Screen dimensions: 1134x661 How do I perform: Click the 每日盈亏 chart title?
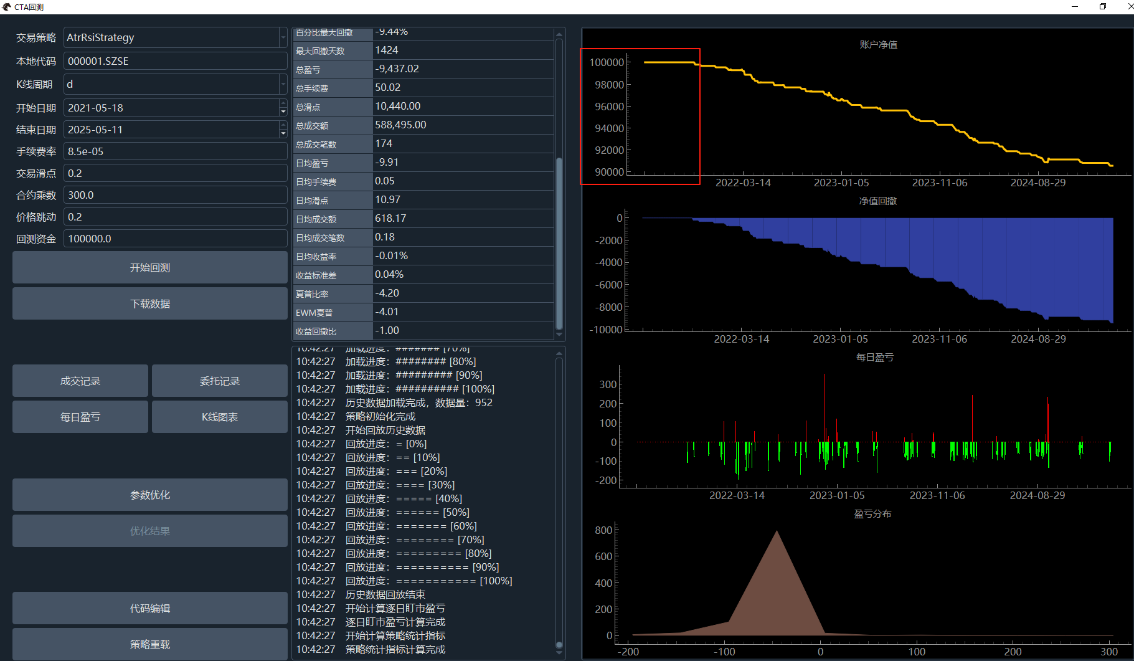(875, 357)
